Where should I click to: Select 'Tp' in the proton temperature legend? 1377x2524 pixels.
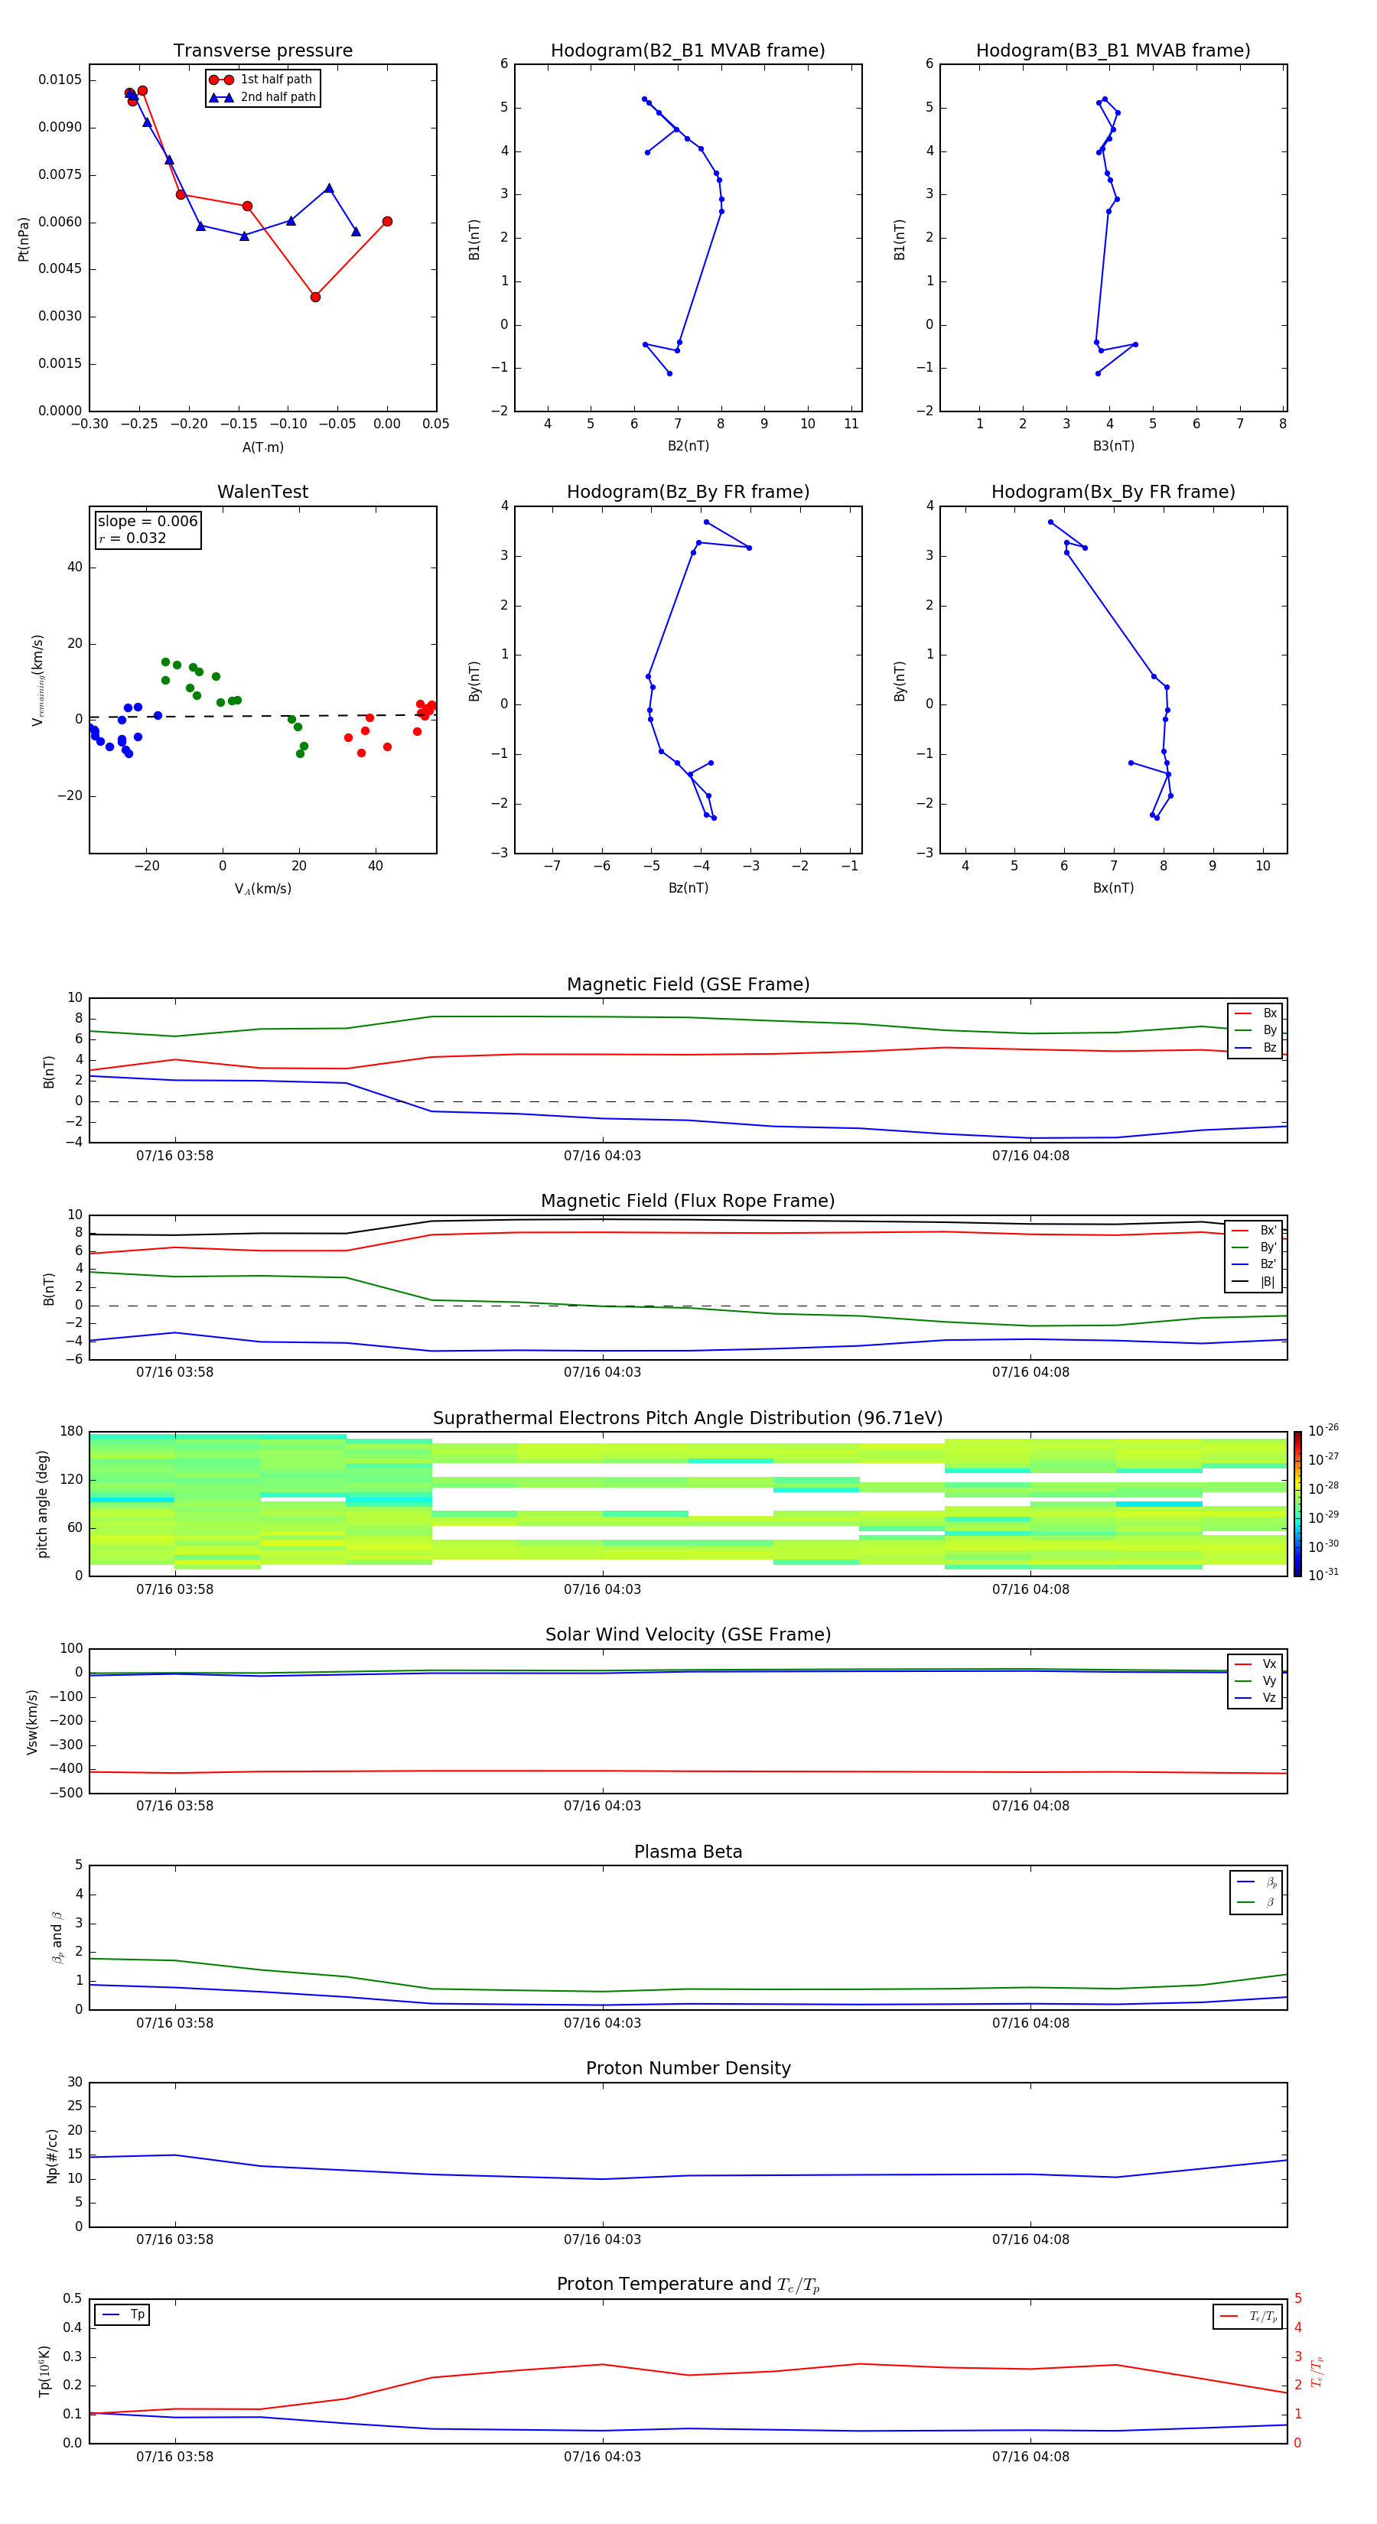click(122, 2314)
